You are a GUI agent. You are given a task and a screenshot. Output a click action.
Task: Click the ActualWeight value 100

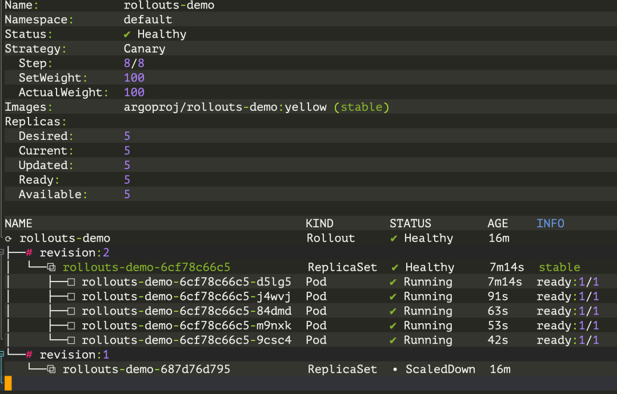(134, 93)
